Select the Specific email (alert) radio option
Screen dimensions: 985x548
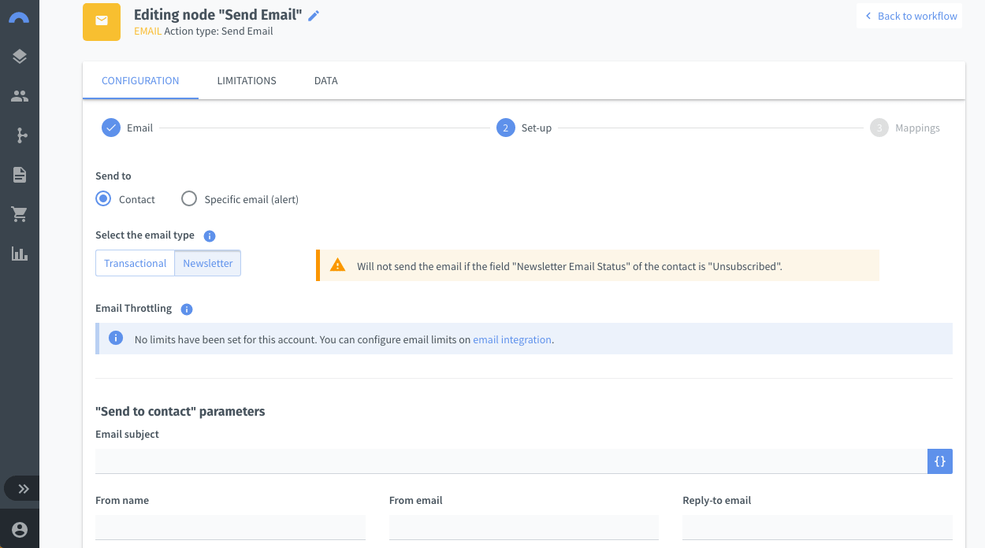(189, 199)
